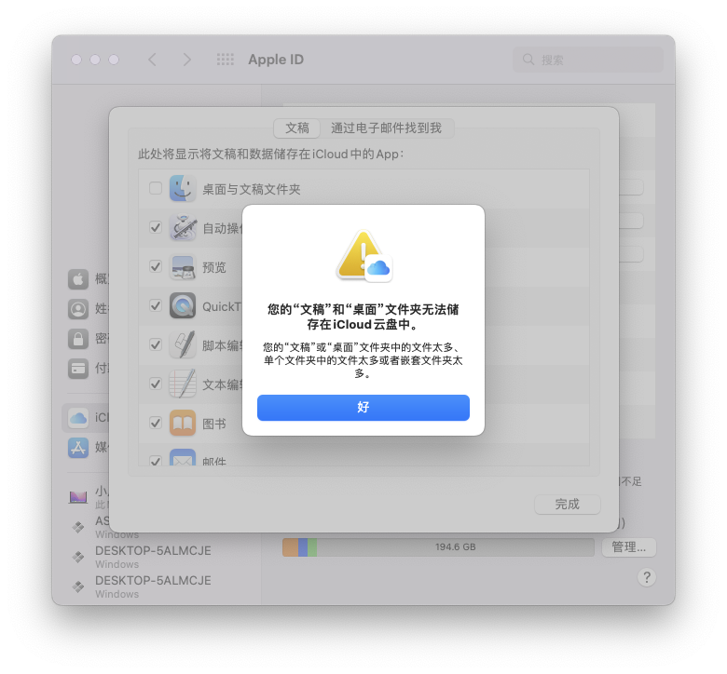
Task: Enable the 桌面与文稿文件夹 checkbox
Action: tap(156, 188)
